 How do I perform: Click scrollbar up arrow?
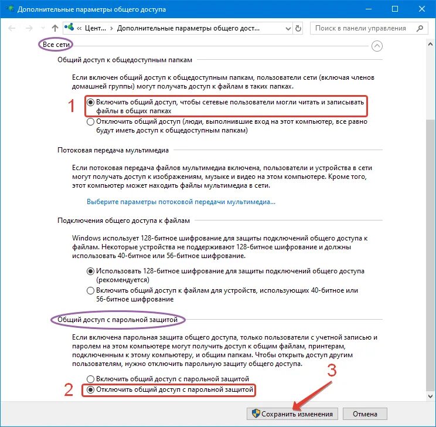coord(431,44)
